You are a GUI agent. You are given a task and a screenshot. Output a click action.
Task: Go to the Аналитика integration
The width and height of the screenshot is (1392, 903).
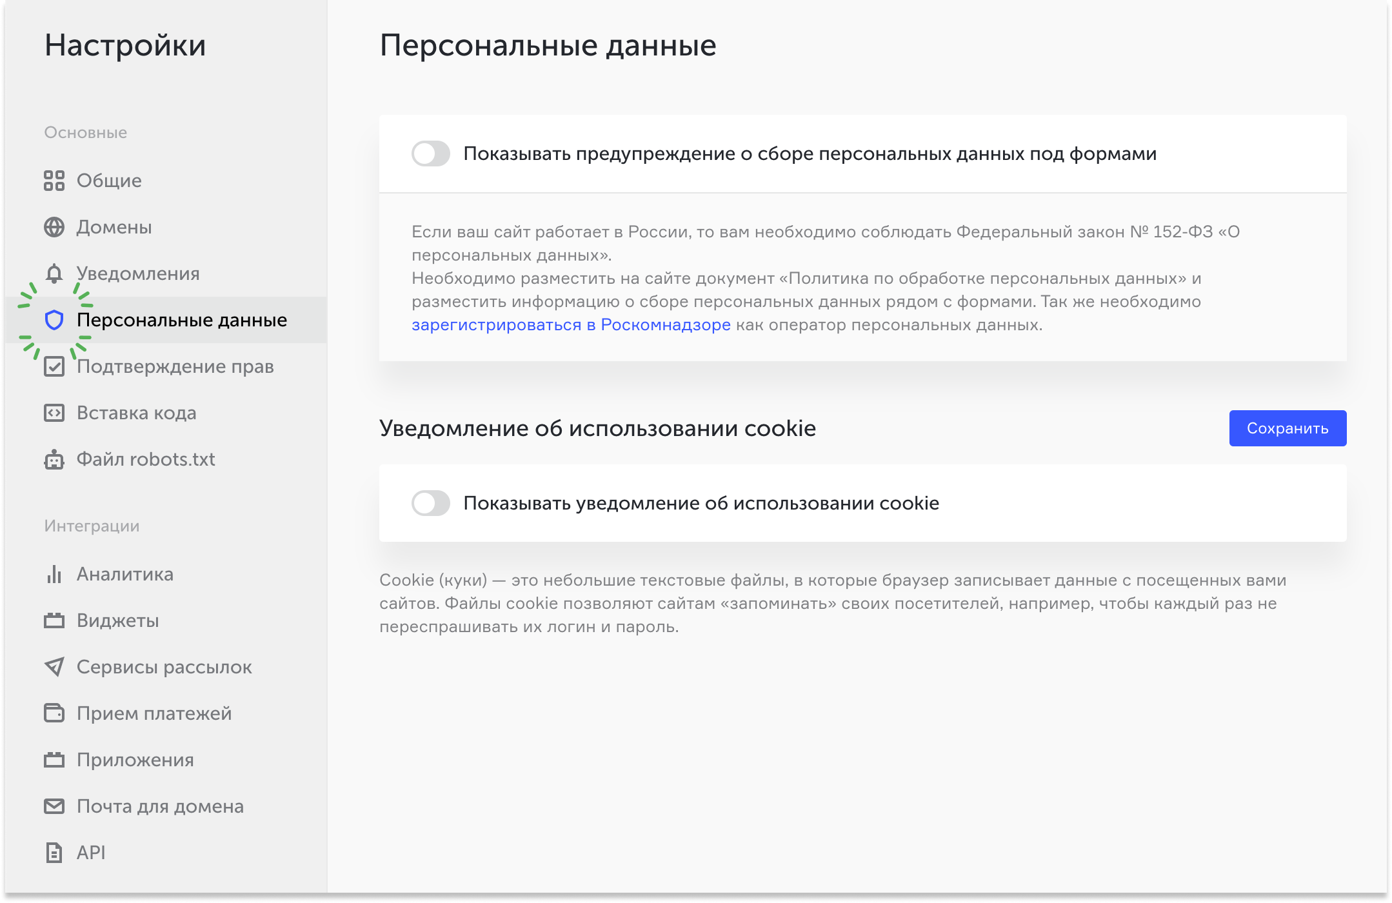tap(166, 574)
